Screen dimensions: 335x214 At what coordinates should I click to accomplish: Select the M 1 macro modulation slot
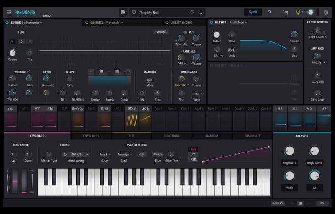pyautogui.click(x=280, y=118)
